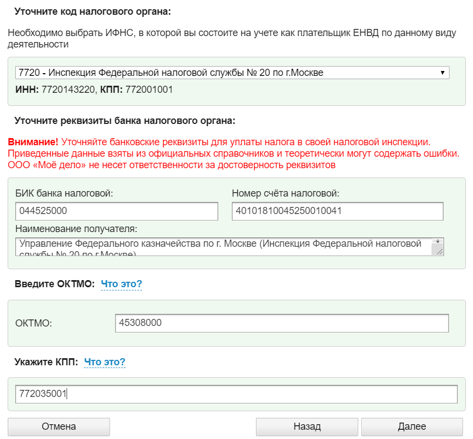Click the recipient name textarea scroll arrows
473x439 pixels.
coord(437,241)
